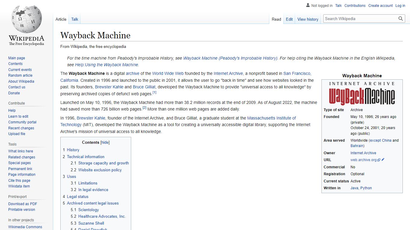Open Learn to edit
This screenshot has width=410, height=230.
pos(18,116)
